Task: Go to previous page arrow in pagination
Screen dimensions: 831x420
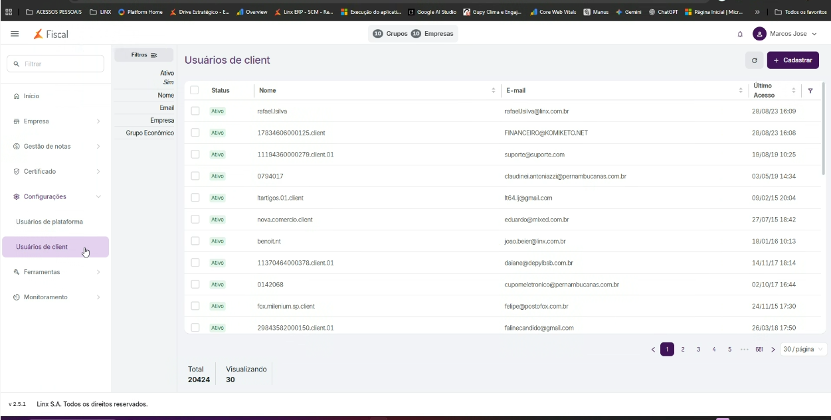Action: click(653, 350)
